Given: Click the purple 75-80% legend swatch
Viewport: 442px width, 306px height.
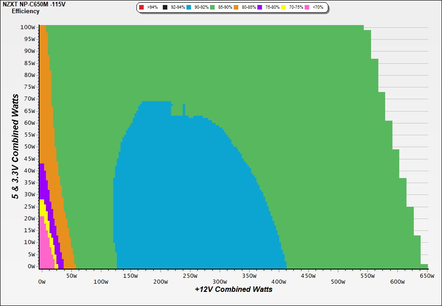Looking at the screenshot, I should click(x=260, y=8).
